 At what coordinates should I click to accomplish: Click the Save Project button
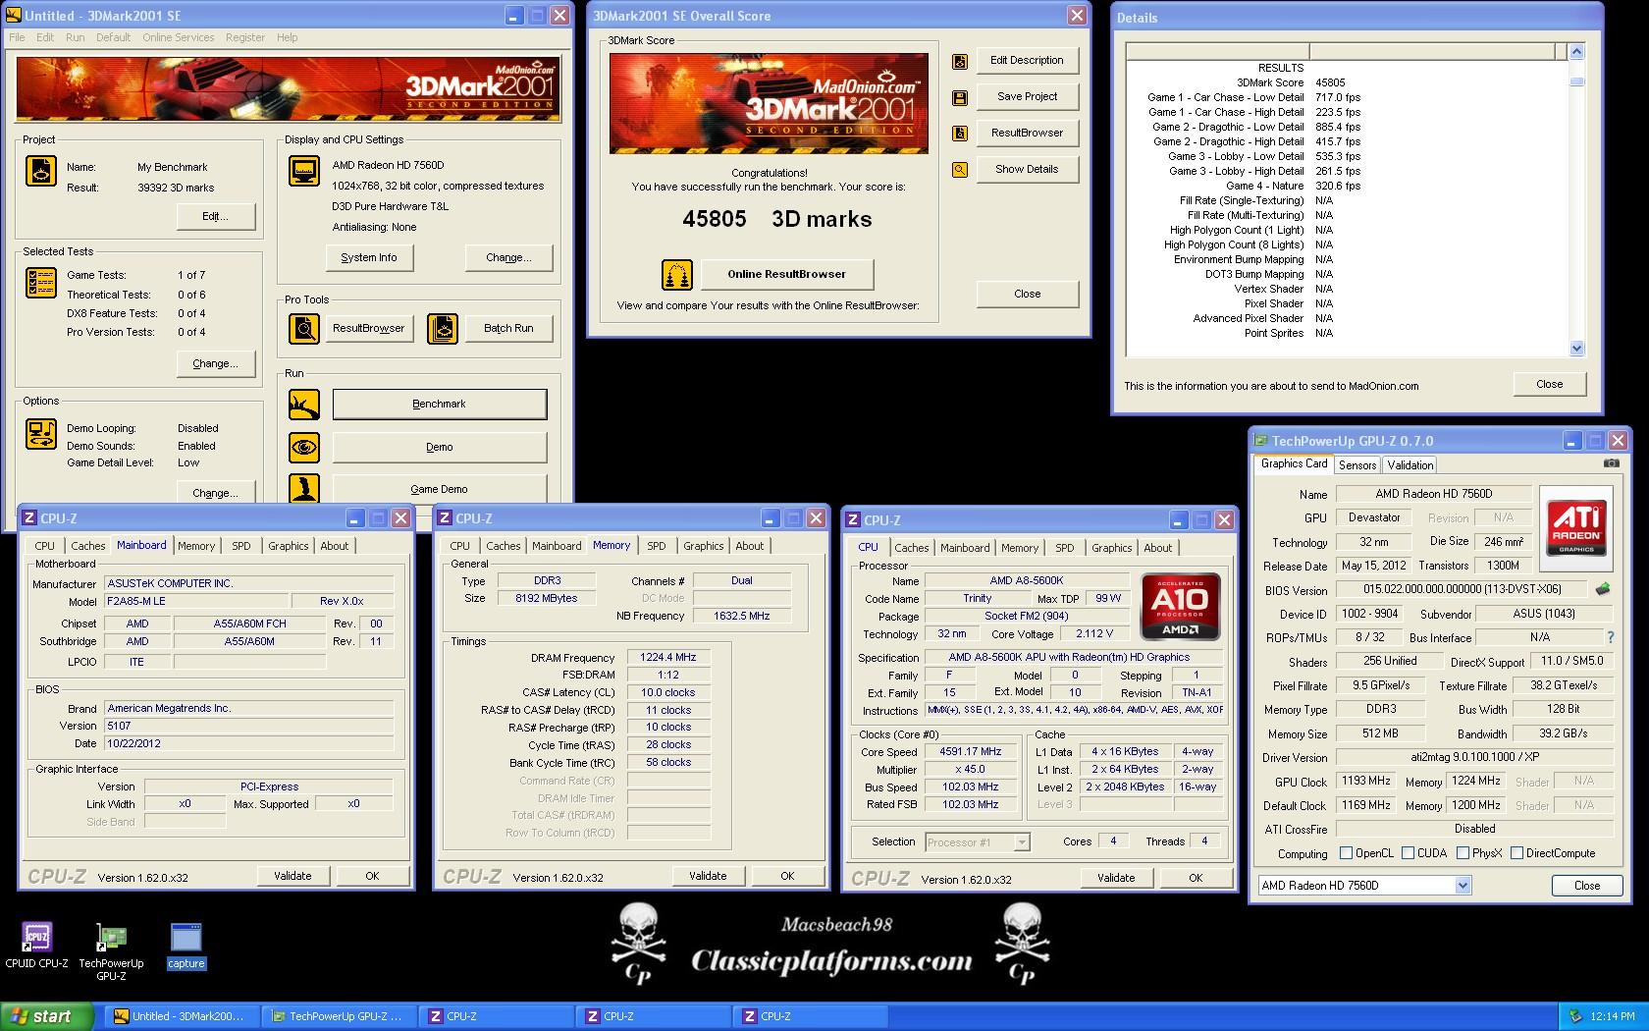tap(1027, 96)
